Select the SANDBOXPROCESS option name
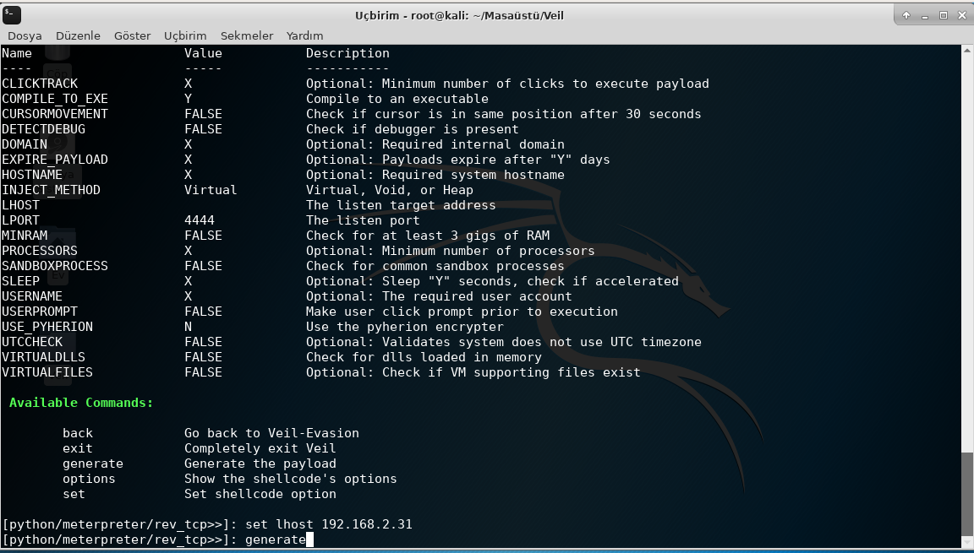Viewport: 974px width, 553px height. pyautogui.click(x=55, y=266)
